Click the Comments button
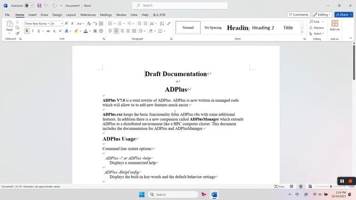 pos(299,14)
